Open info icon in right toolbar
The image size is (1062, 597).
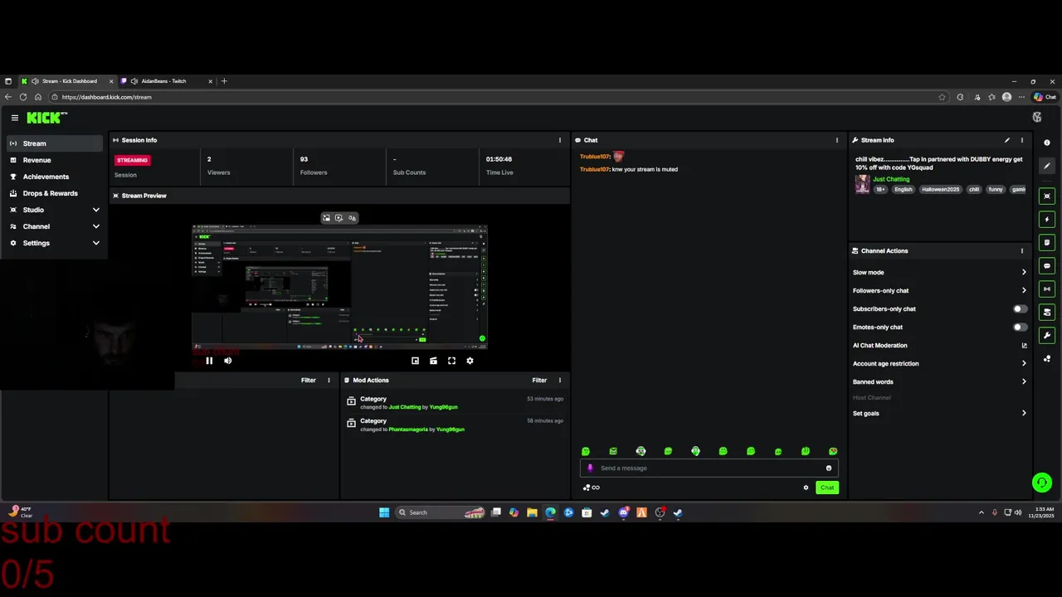(x=1047, y=143)
